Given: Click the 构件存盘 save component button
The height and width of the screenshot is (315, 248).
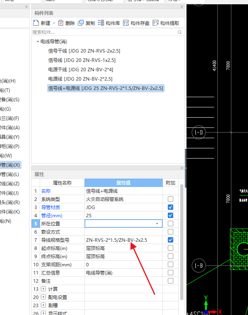Looking at the screenshot, I should click(136, 23).
